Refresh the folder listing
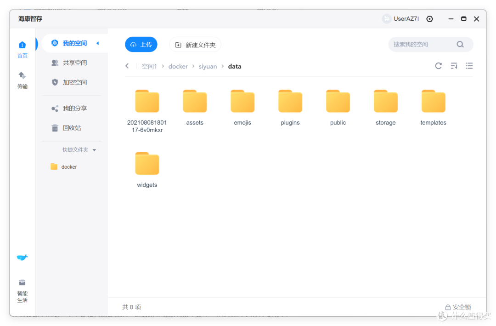This screenshot has width=496, height=326. pos(438,66)
